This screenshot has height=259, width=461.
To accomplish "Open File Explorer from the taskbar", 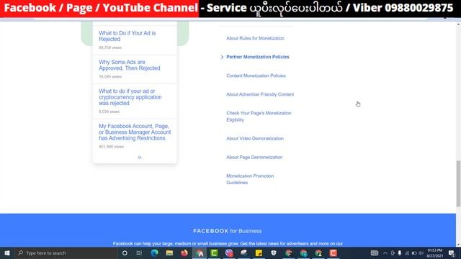I will 169,253.
